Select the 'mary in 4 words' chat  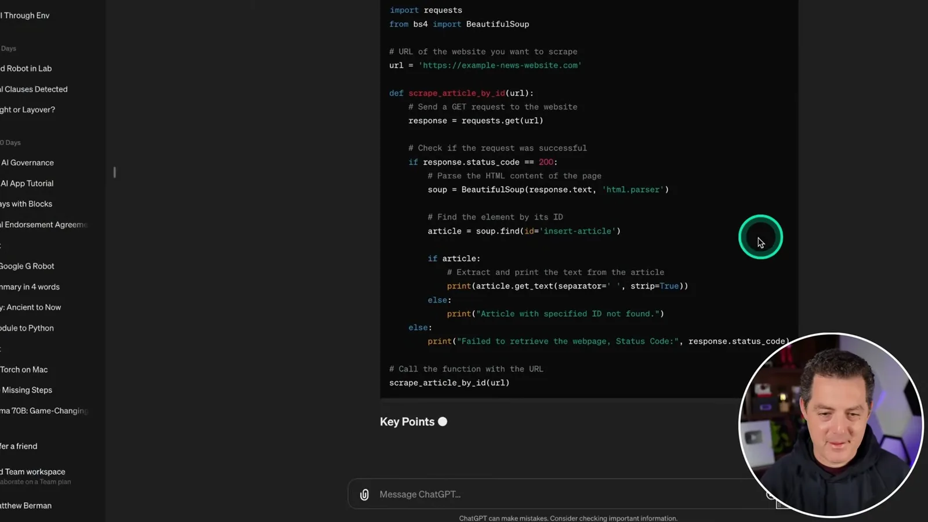(x=30, y=287)
